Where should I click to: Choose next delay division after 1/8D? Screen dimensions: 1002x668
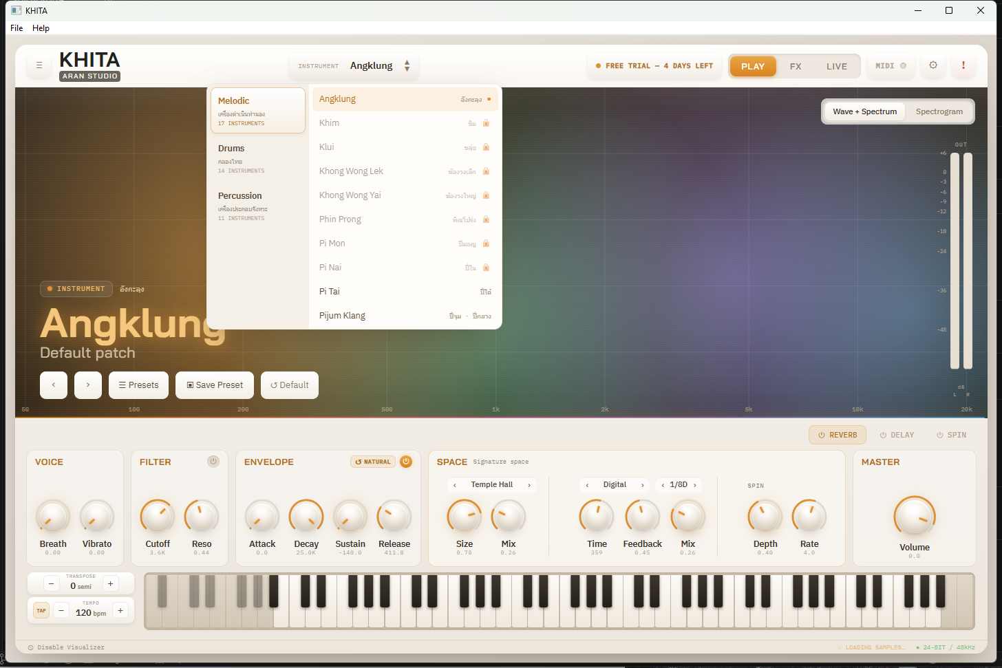[x=695, y=485]
